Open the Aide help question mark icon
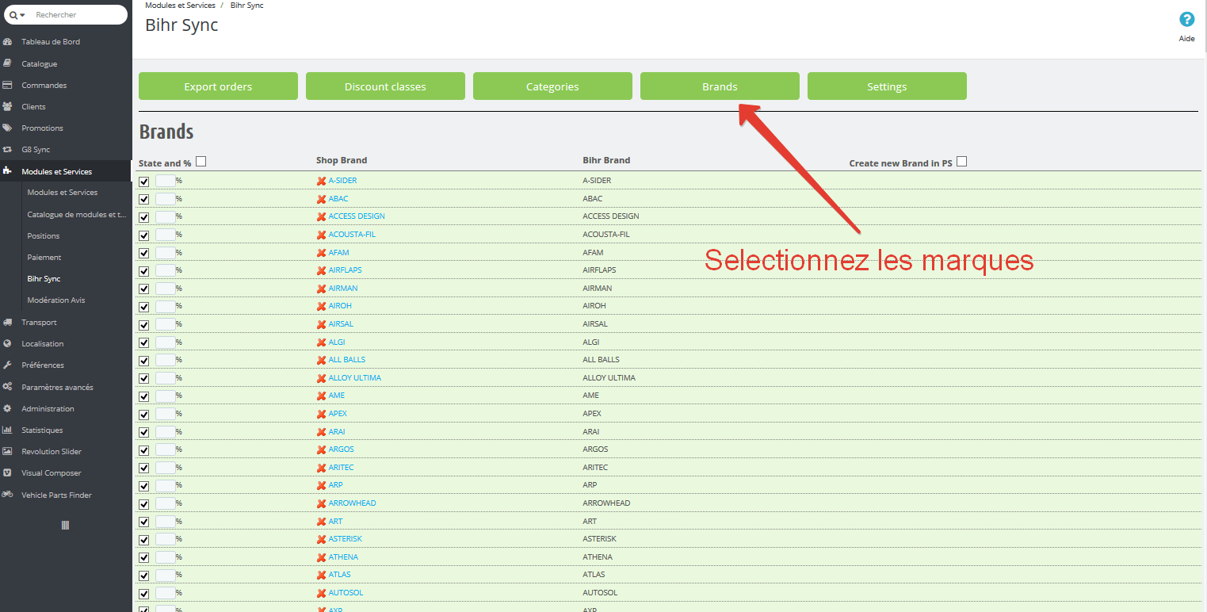Screen dimensions: 1207x612 coord(1186,20)
